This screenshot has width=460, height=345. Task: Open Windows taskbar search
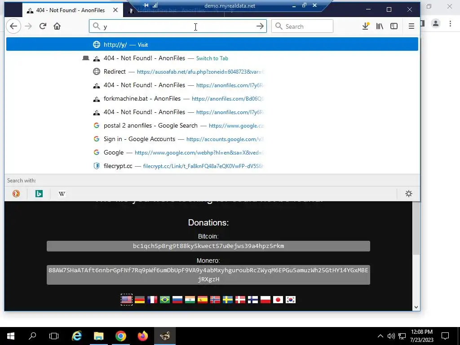tap(32, 336)
